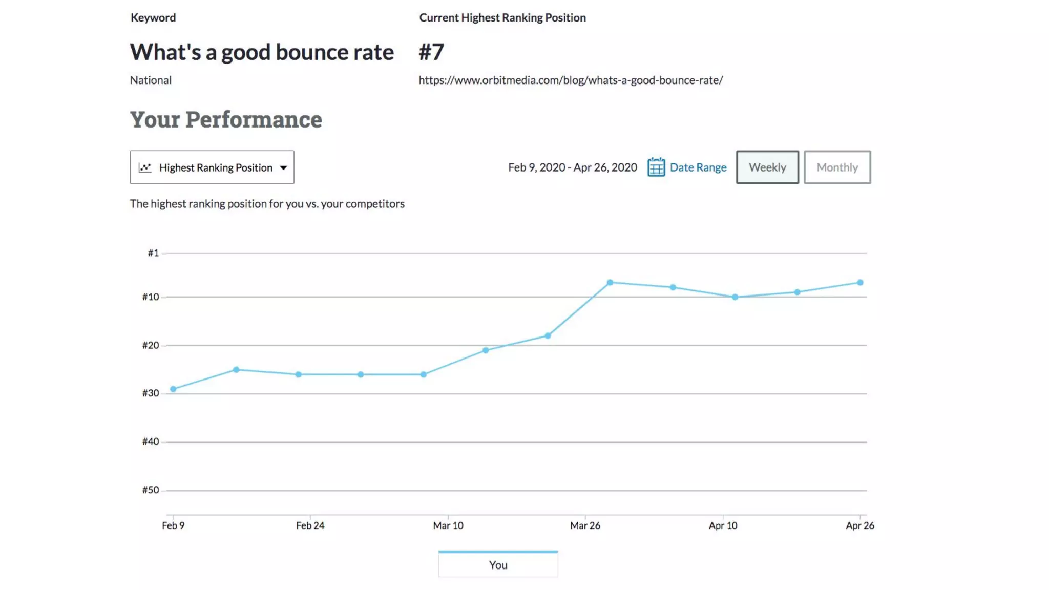The width and height of the screenshot is (1049, 590).
Task: Toggle the You legend series
Action: 498,565
